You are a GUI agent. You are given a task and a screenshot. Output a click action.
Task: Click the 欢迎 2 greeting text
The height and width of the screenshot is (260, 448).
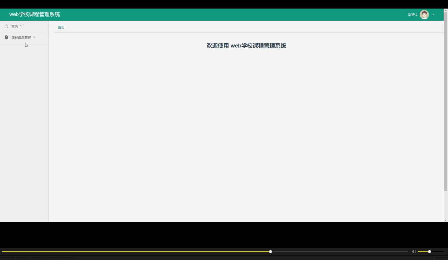coord(412,14)
